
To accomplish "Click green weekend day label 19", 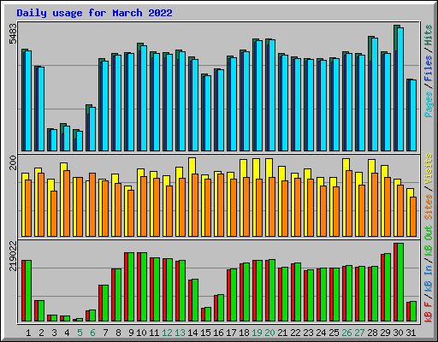I will tap(257, 333).
